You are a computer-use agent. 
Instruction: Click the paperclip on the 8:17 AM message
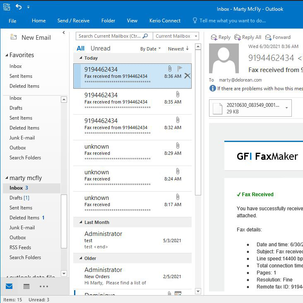(x=178, y=197)
